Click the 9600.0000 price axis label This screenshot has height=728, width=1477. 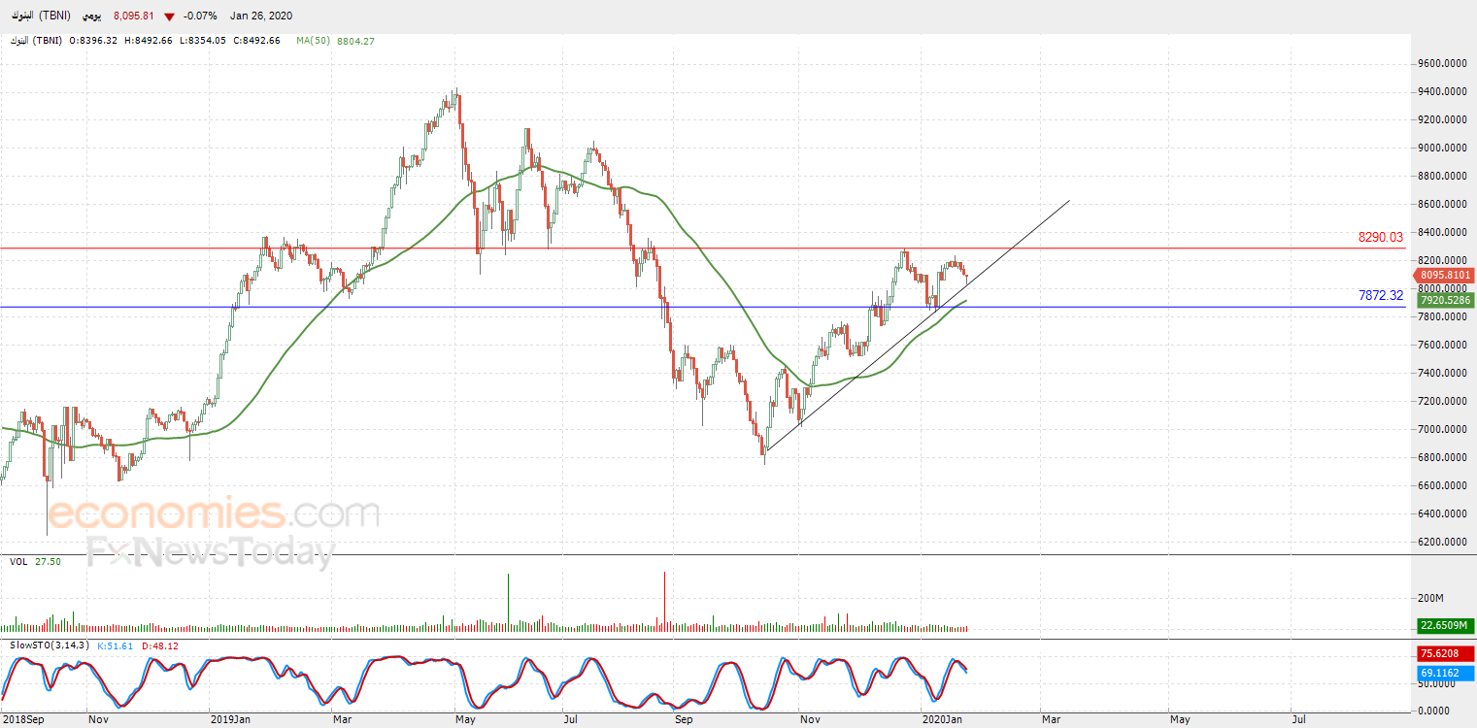coord(1441,64)
